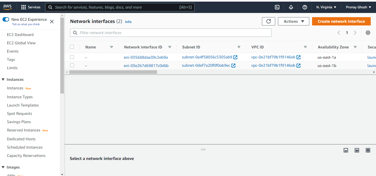Image resolution: width=376 pixels, height=176 pixels.
Task: Open the N. Virginia region selector
Action: point(326,7)
